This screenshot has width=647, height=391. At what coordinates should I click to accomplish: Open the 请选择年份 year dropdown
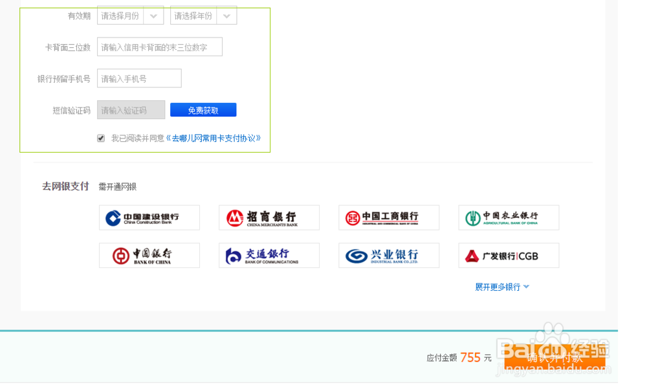coord(203,16)
